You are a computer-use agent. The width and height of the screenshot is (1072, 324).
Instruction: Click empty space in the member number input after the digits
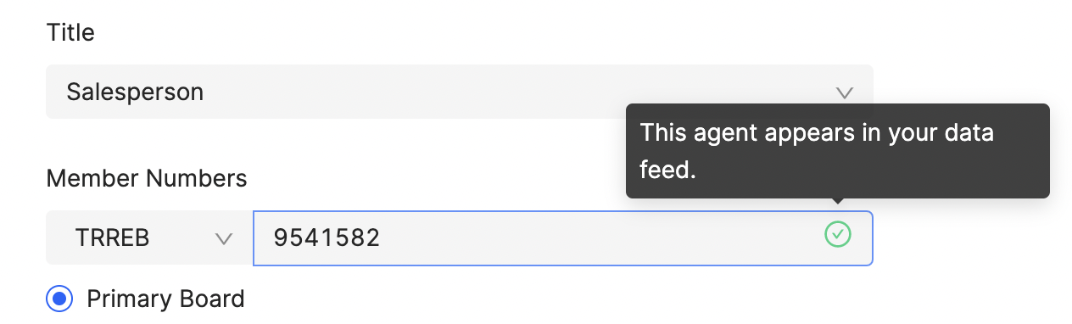tap(594, 238)
